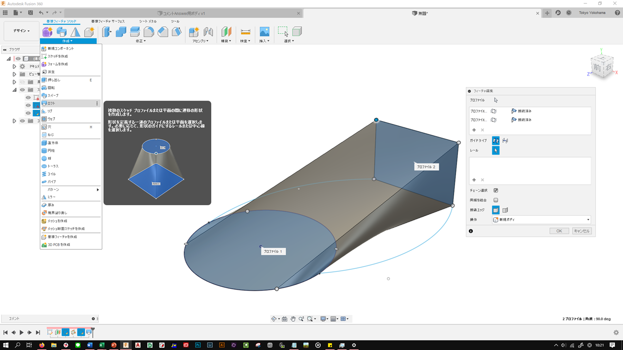Switch to the シート メタル tab
The image size is (623, 350).
[x=148, y=21]
